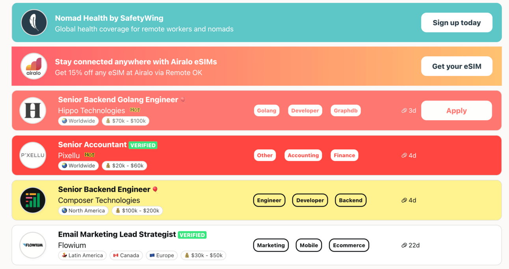509x269 pixels.
Task: Click the Latin America location tag
Action: [82, 256]
